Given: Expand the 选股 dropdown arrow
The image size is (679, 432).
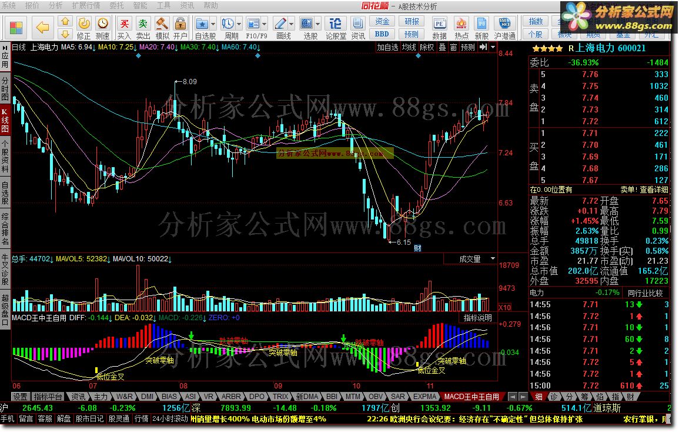Looking at the screenshot, I should pos(318,24).
